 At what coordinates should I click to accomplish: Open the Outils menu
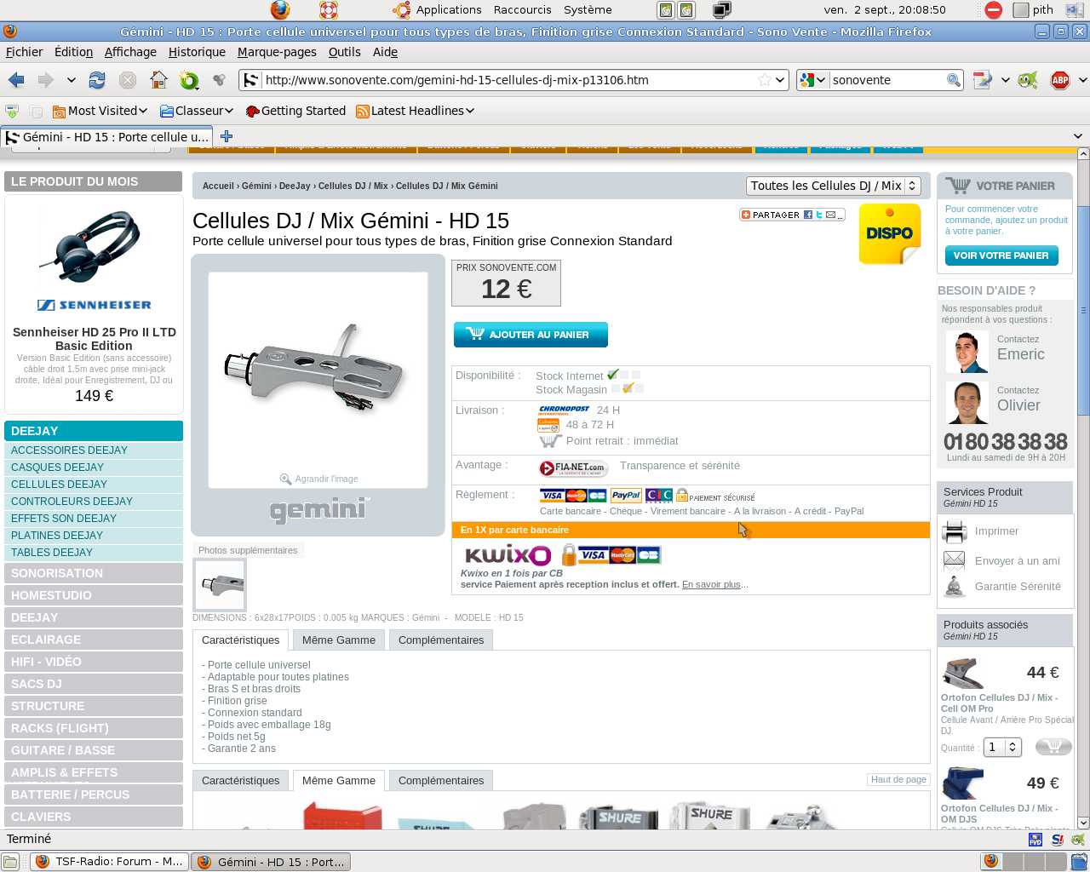pyautogui.click(x=344, y=52)
